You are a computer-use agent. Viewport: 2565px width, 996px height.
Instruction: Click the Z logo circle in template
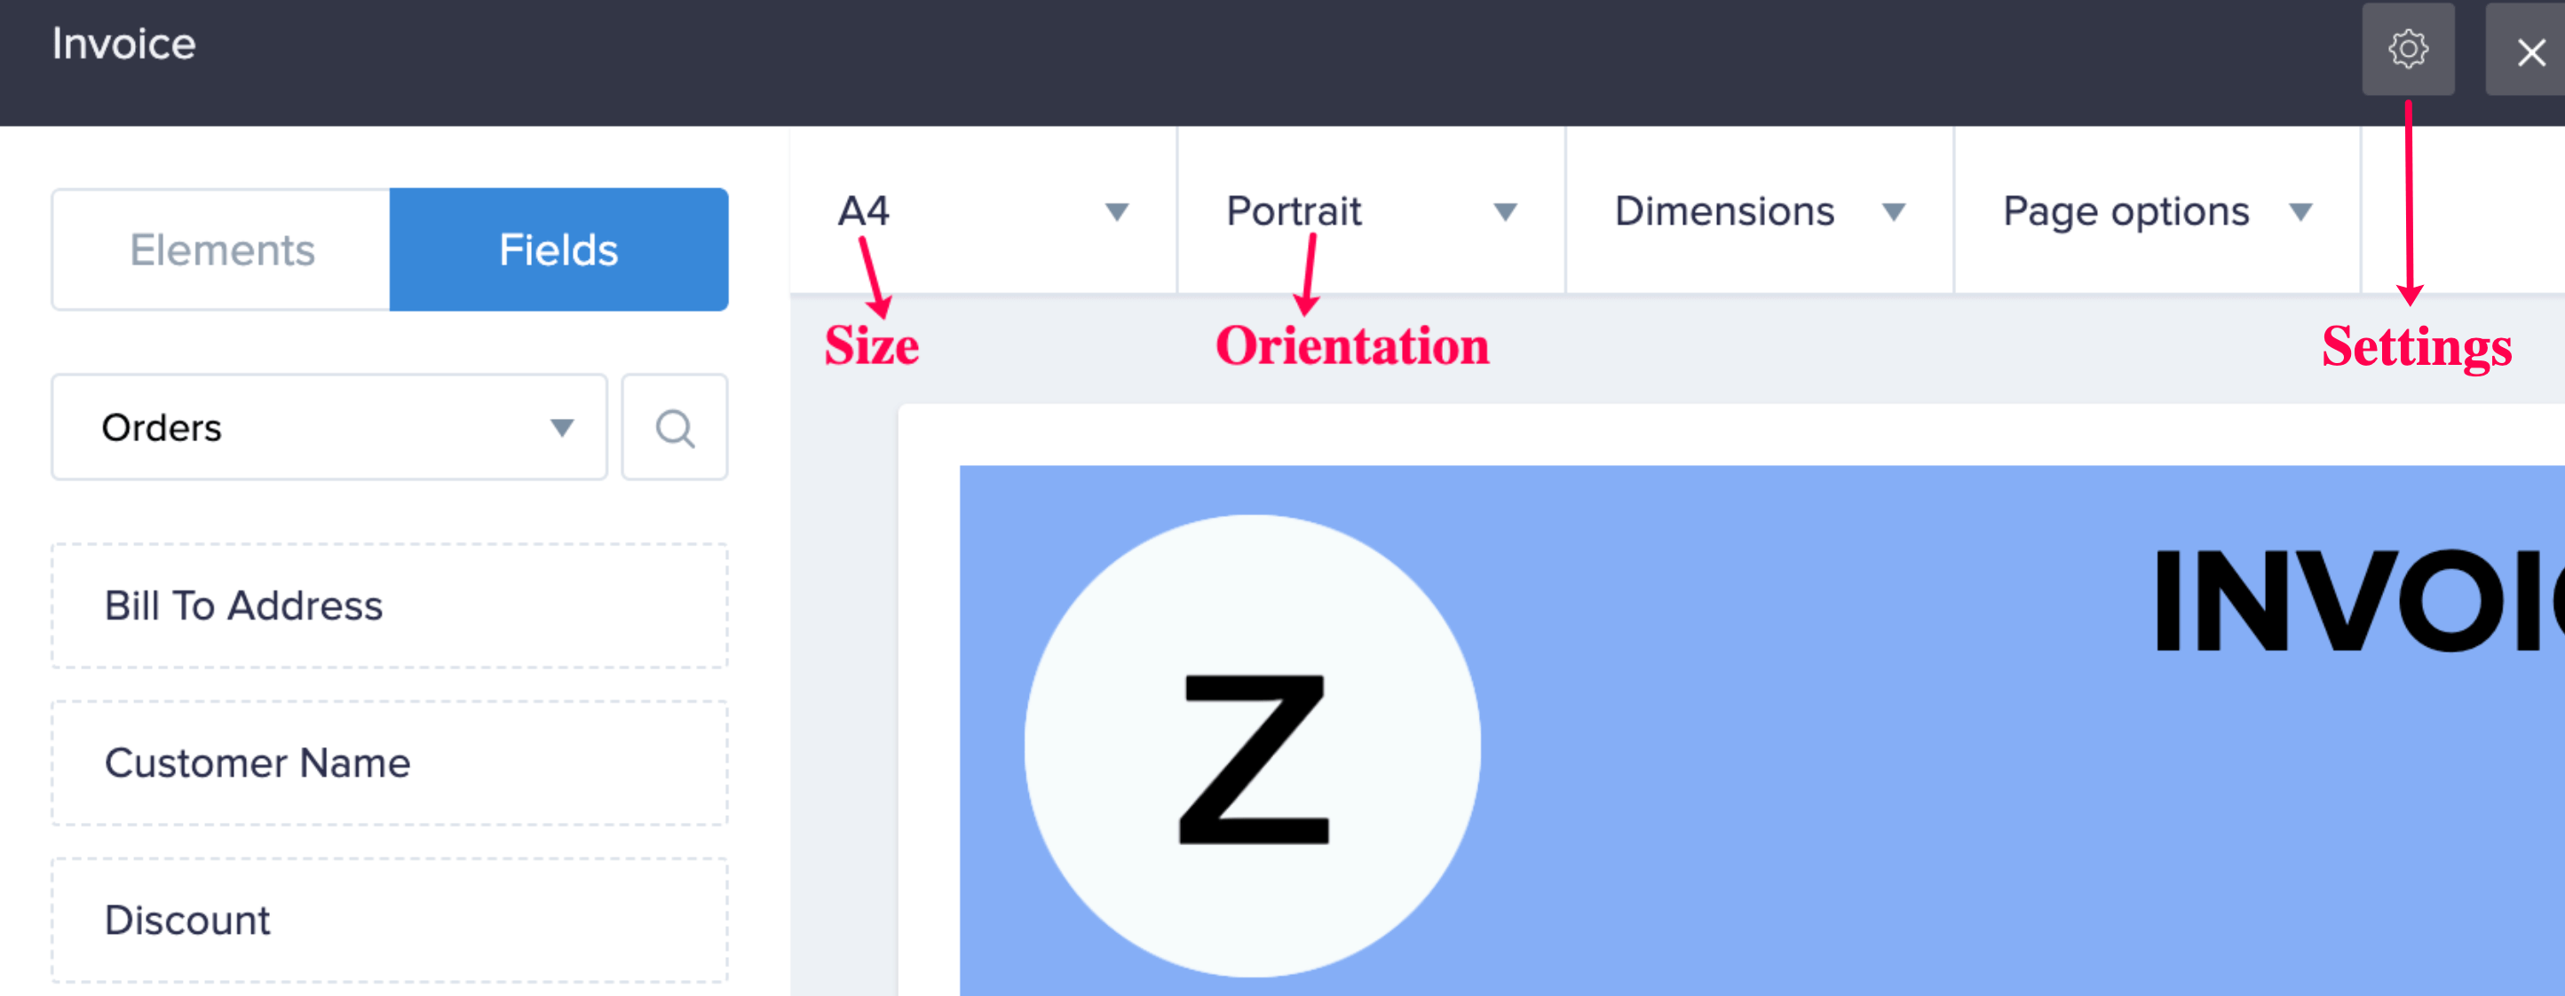1252,745
